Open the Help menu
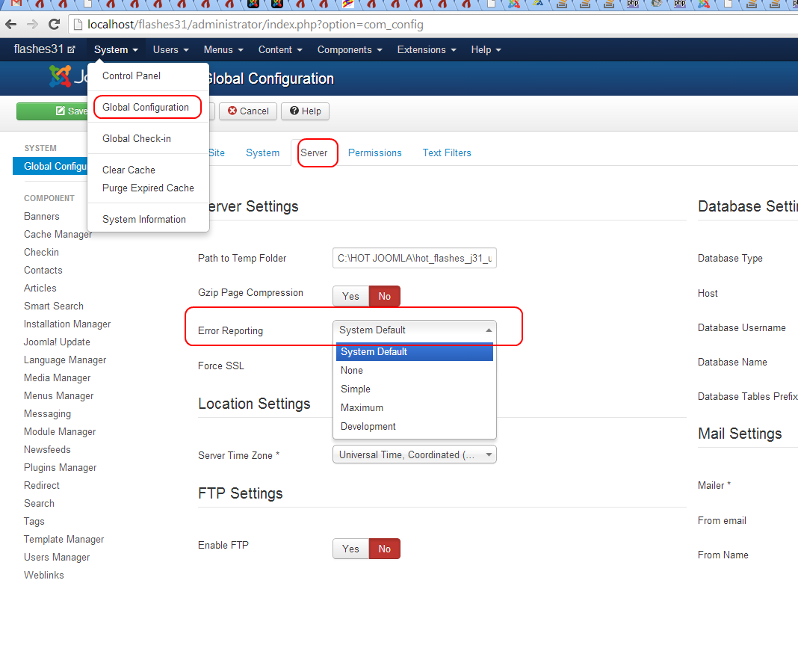This screenshot has width=798, height=663. point(486,49)
